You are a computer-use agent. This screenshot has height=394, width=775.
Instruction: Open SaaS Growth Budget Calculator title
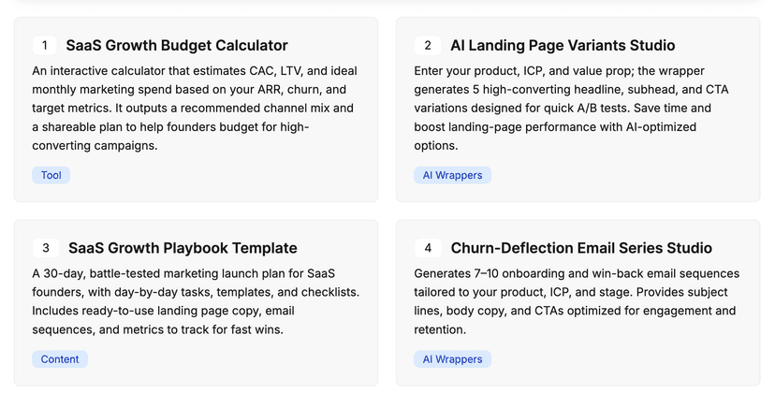coord(177,45)
